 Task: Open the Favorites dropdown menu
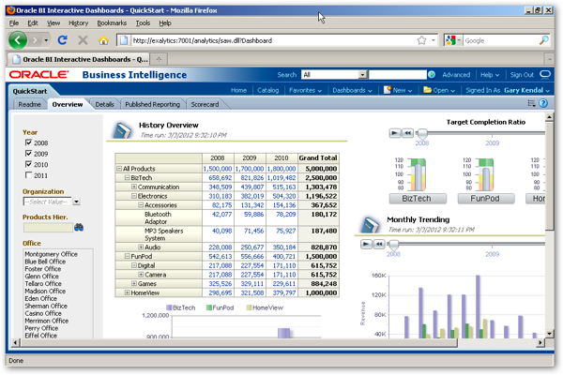305,90
